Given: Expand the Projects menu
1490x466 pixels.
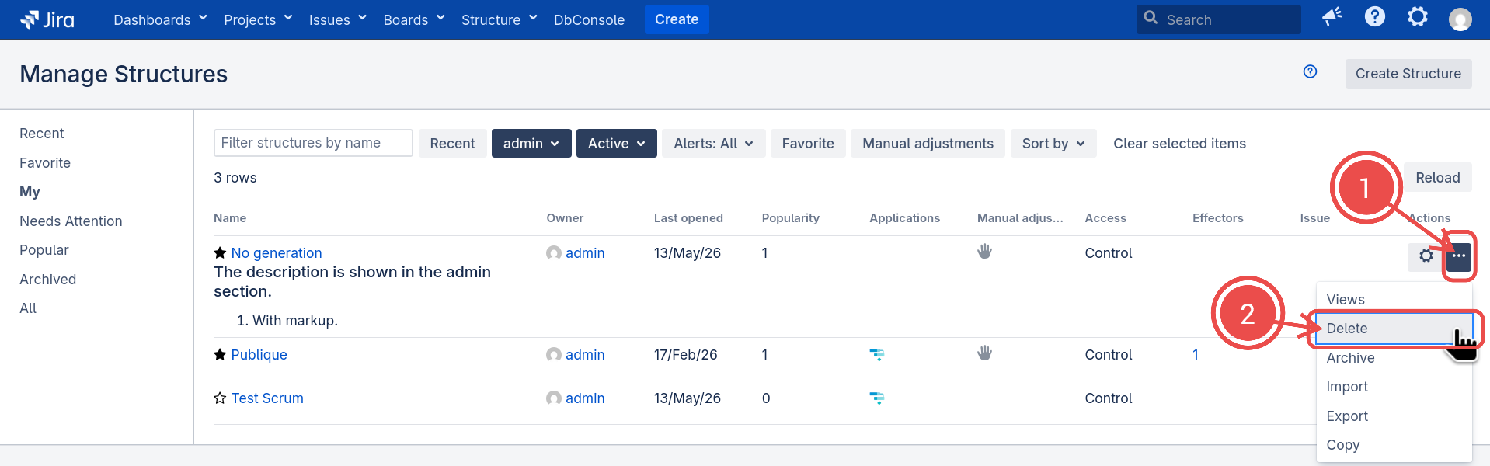Looking at the screenshot, I should coord(258,19).
